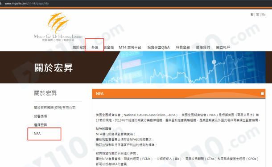Open the 外匯 navigation menu item
The width and height of the screenshot is (272, 167).
tap(95, 48)
